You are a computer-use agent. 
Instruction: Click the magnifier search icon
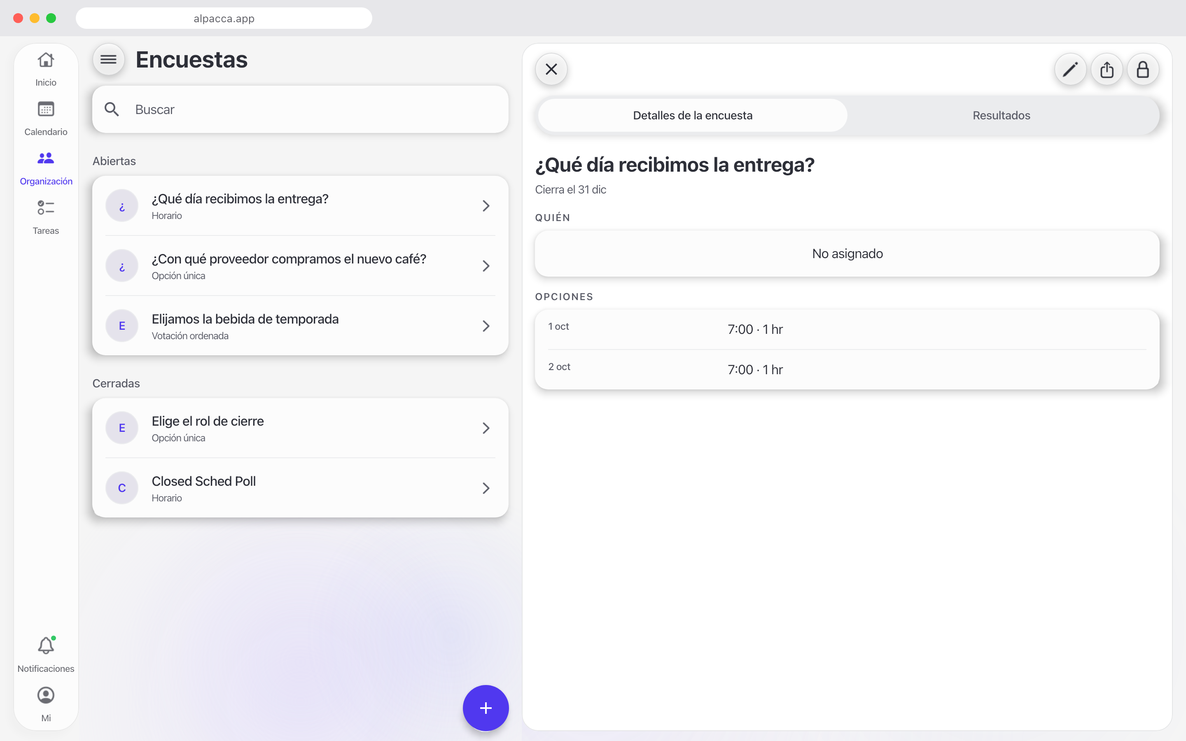point(112,109)
